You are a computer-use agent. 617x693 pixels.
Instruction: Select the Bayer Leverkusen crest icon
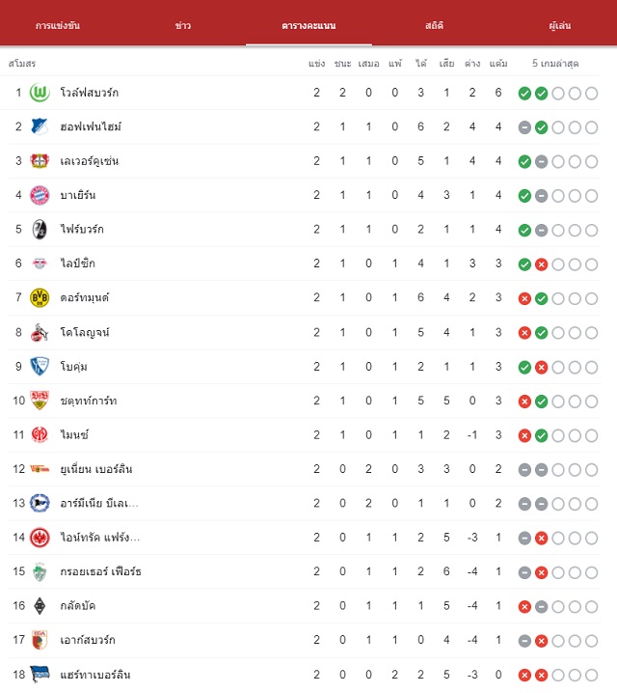click(x=40, y=161)
